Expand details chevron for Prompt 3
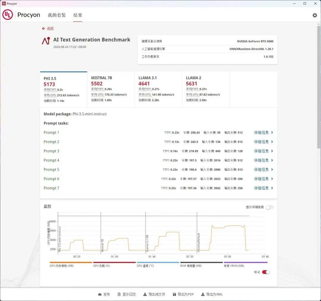Screen dimensions: 321x301 coord(272,151)
